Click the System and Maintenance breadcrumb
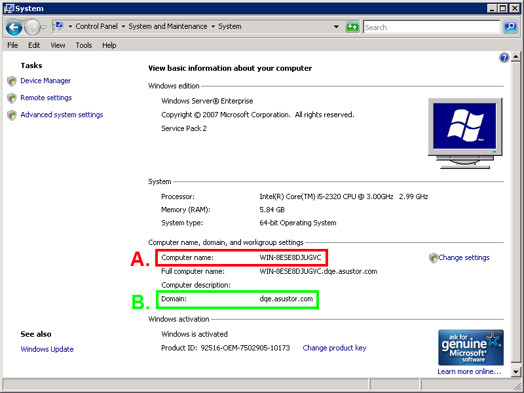The width and height of the screenshot is (524, 393). point(168,26)
